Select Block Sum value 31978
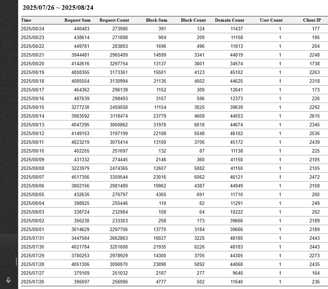 pyautogui.click(x=159, y=125)
